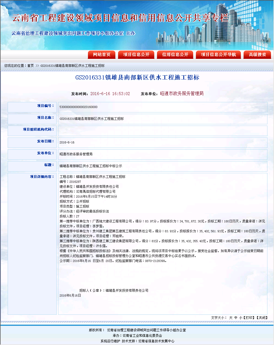Click the 项目编号 row label
This screenshot has width=274, height=345.
(45, 106)
